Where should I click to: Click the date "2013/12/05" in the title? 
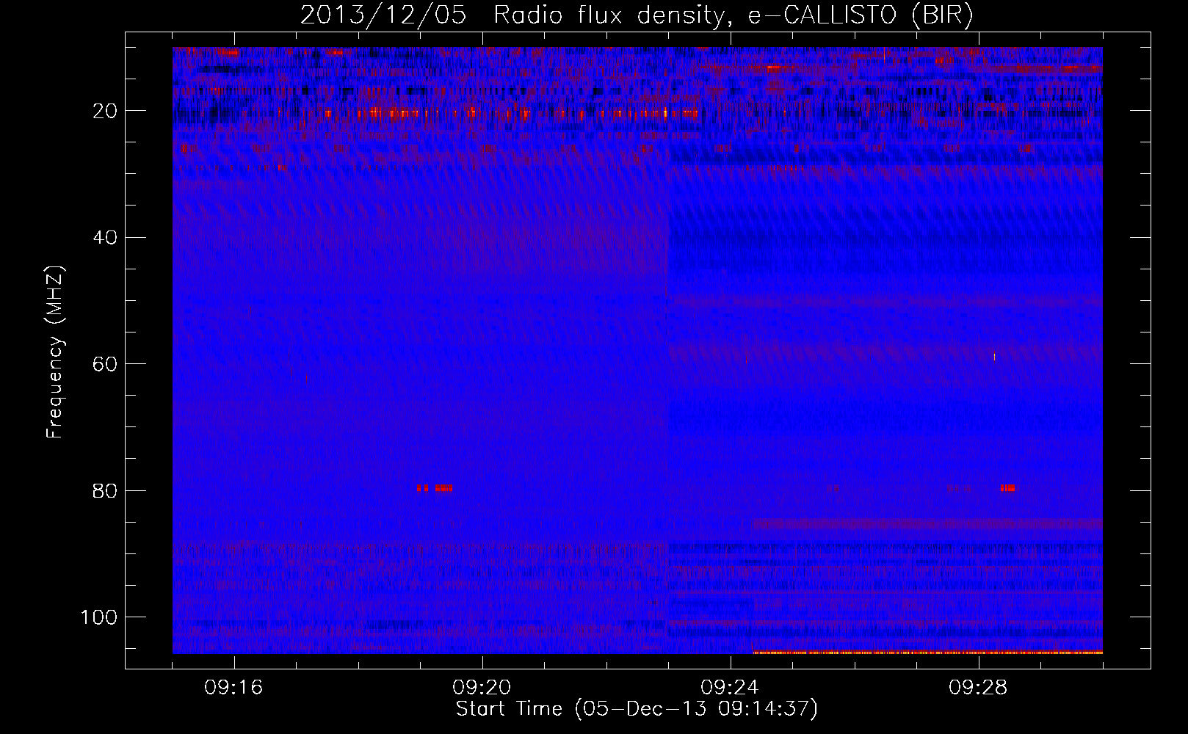tap(383, 15)
